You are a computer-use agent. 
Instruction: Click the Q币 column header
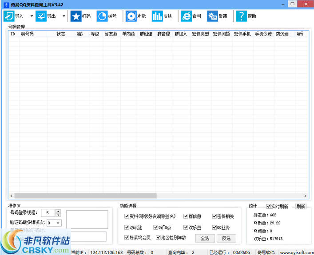302,34
